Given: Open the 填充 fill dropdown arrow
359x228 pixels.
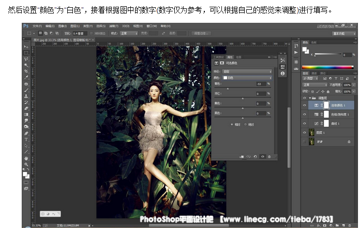Looking at the screenshot, I should click(x=354, y=92).
